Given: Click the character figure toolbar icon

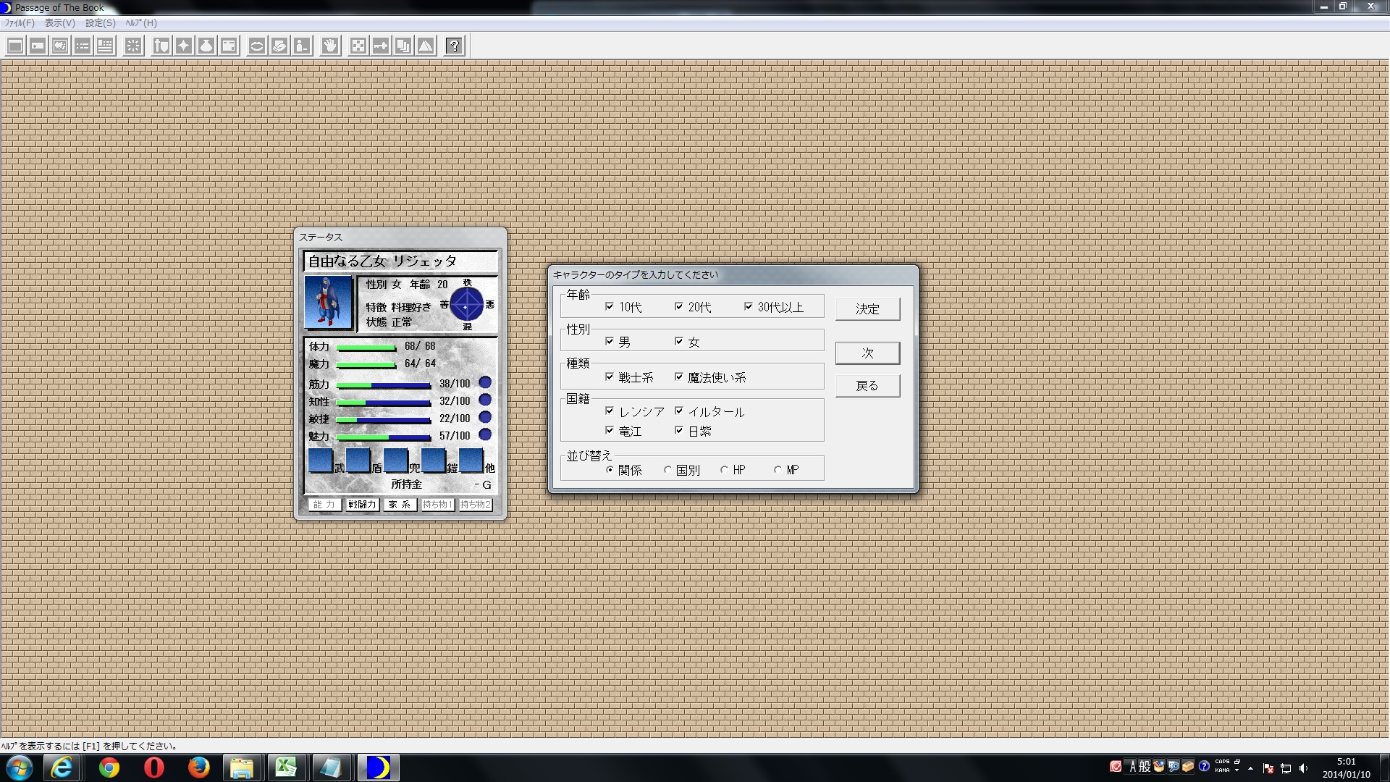Looking at the screenshot, I should tap(301, 45).
